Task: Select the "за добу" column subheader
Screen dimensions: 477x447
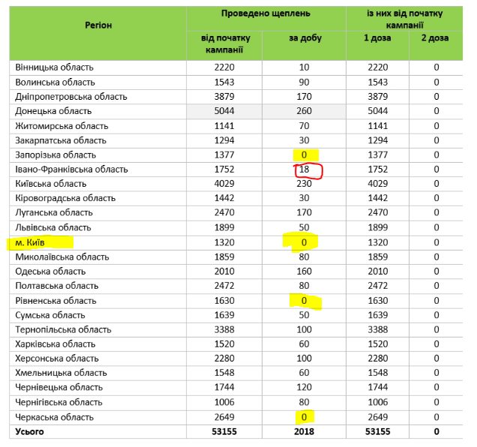Action: tap(304, 38)
